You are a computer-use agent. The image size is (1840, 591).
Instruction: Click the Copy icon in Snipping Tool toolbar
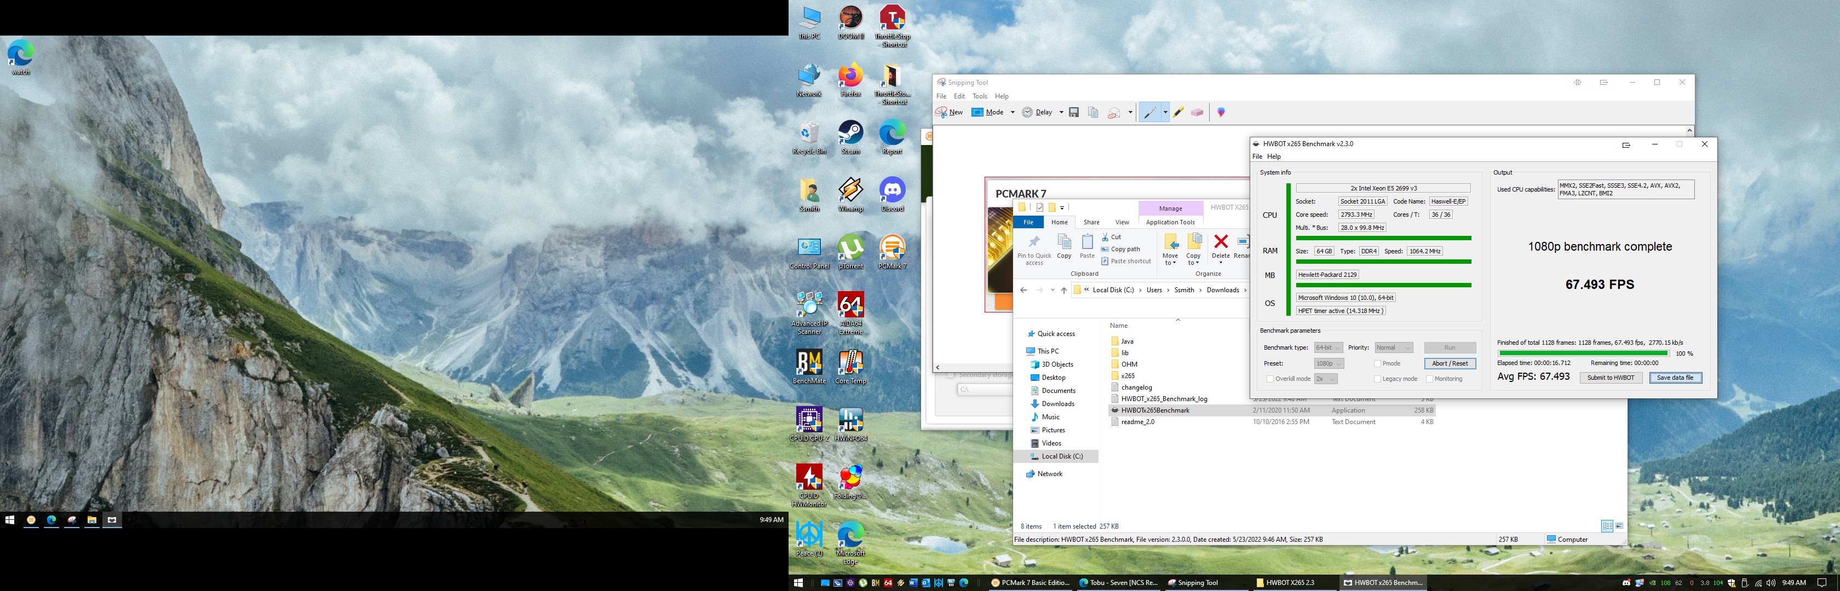pos(1093,113)
